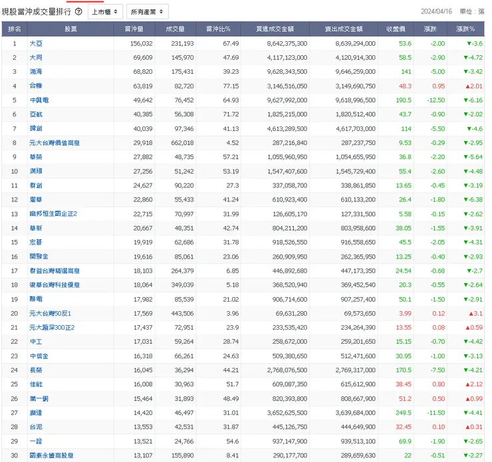The width and height of the screenshot is (492, 462).
Task: Open the 元大台灣價值高息 ETF link
Action: coord(55,143)
